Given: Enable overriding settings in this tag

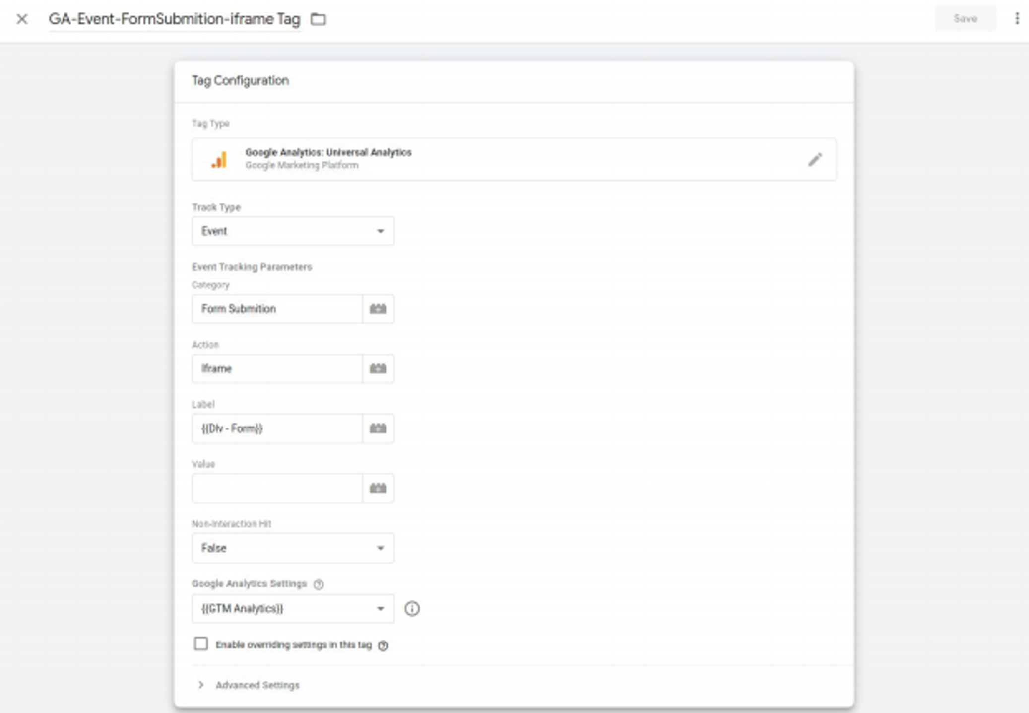Looking at the screenshot, I should point(201,644).
